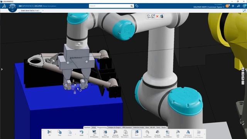Image resolution: width=247 pixels, height=139 pixels.
Task: Click Generate Robot Task icon
Action: coord(115,132)
